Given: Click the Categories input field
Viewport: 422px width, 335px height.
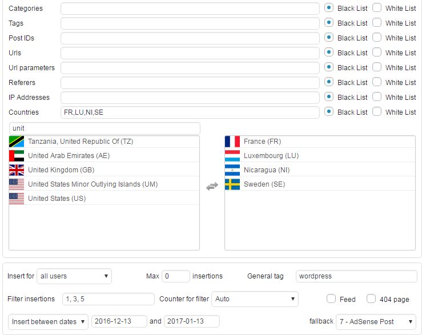Looking at the screenshot, I should (190, 9).
